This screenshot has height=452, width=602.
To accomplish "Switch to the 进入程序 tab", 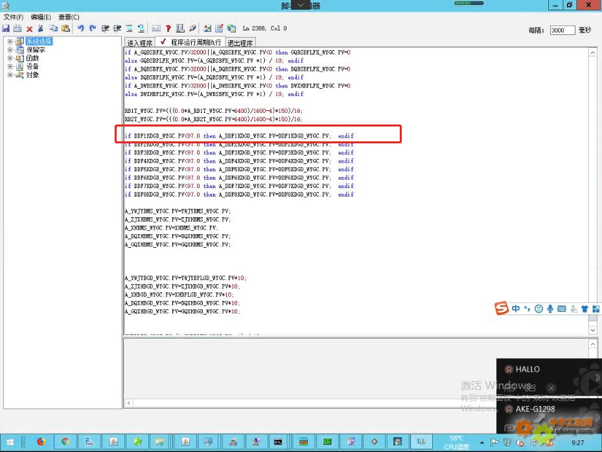I will (x=140, y=43).
